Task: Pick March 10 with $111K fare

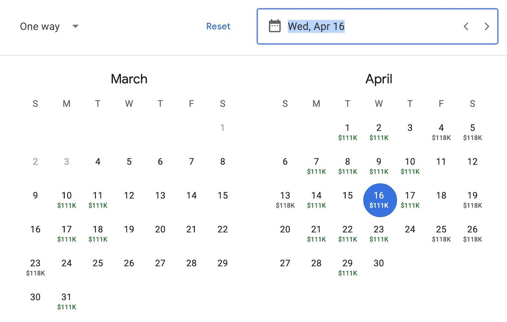Action: 66,200
